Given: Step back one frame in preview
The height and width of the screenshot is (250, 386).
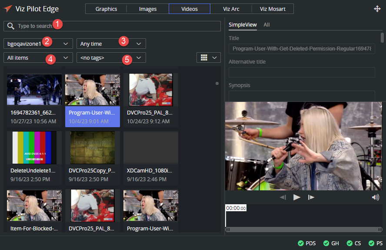Looking at the screenshot, I should [283, 197].
